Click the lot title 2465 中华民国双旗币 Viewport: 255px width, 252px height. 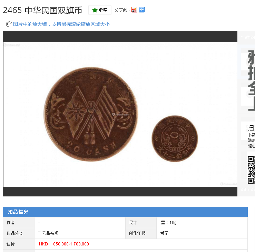[42, 10]
